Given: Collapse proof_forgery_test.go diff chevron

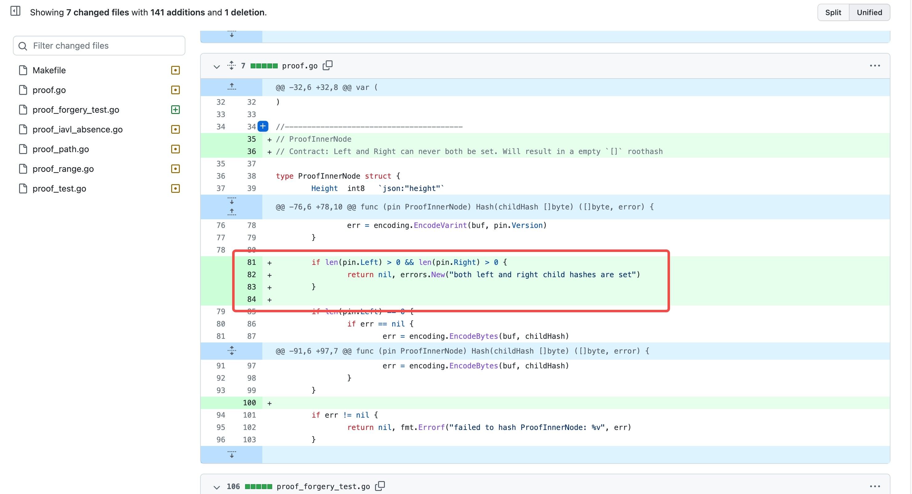Looking at the screenshot, I should pyautogui.click(x=217, y=487).
